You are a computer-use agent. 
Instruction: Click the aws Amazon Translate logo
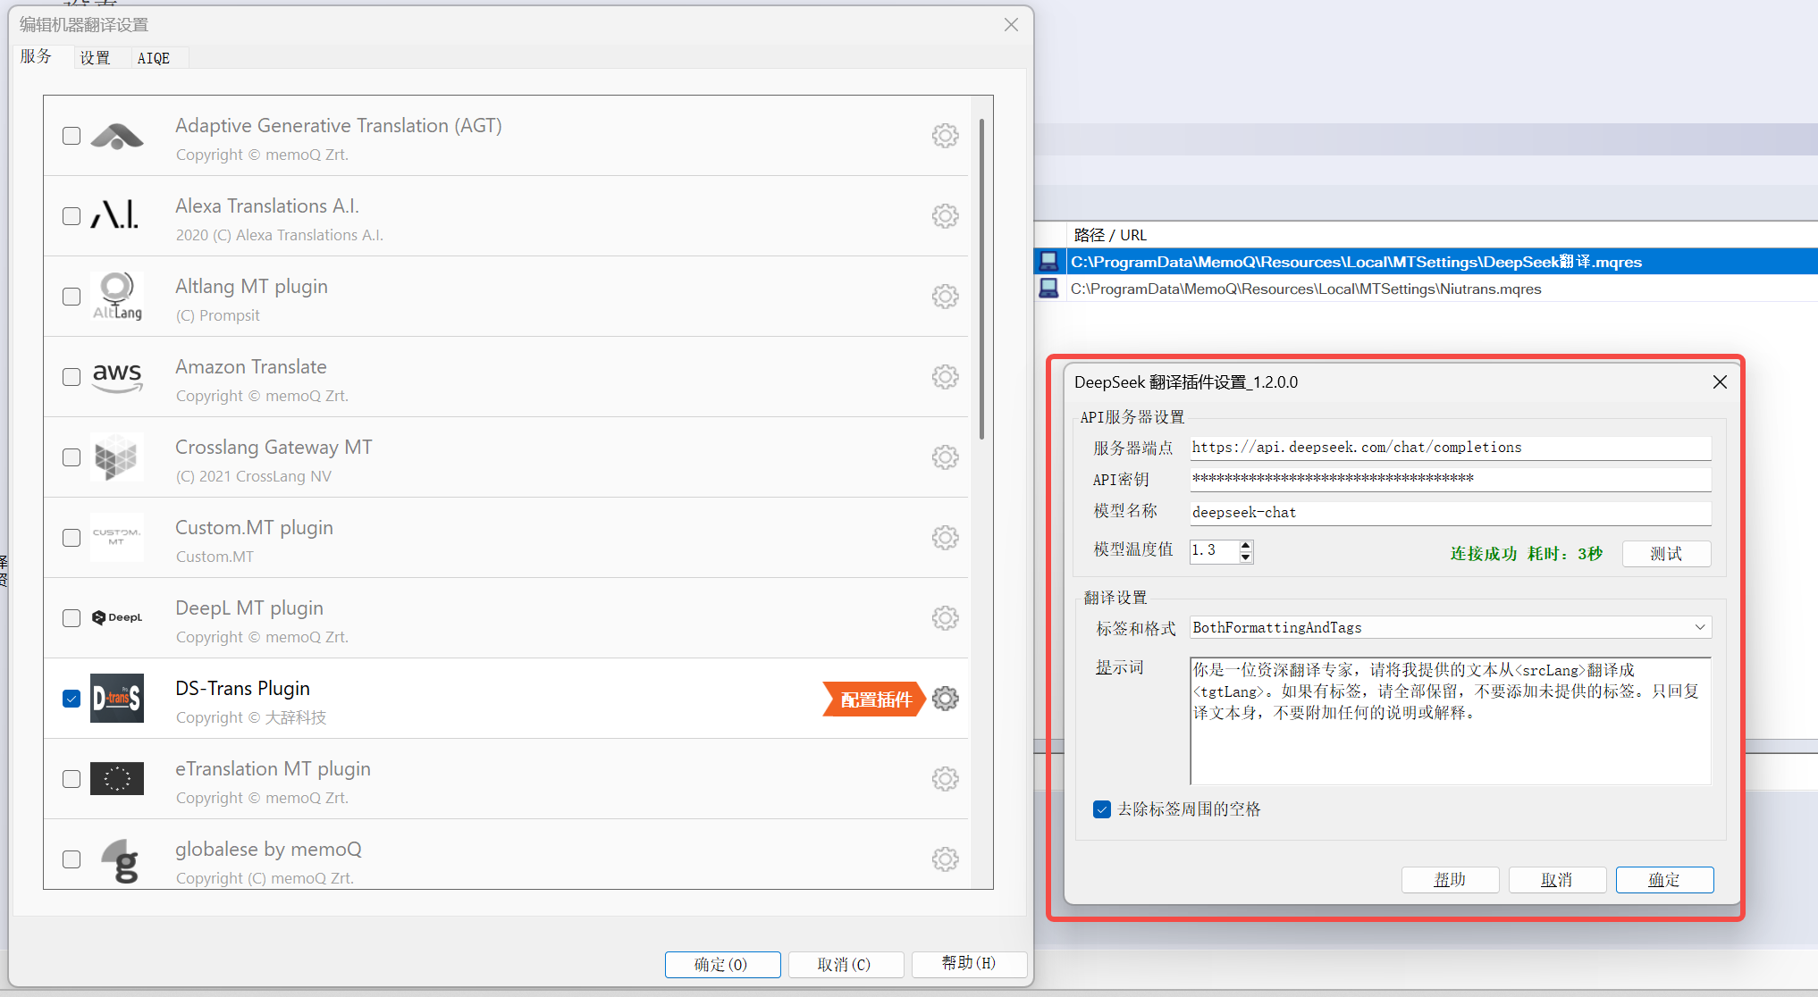click(117, 377)
